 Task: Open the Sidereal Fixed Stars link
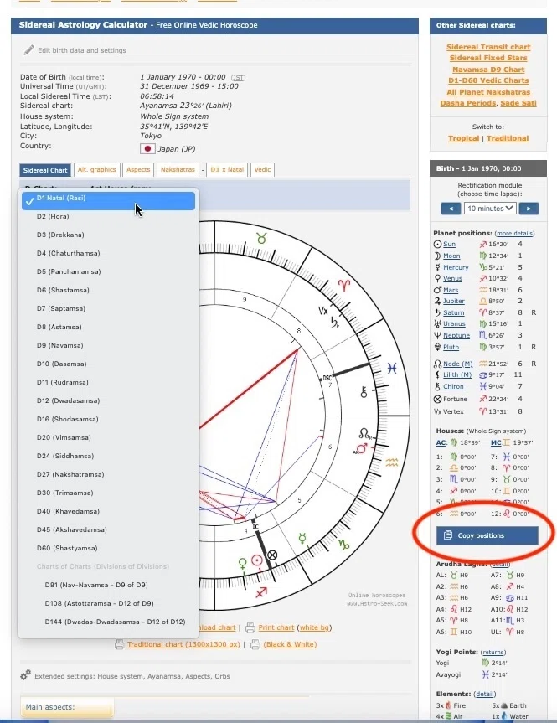[488, 58]
